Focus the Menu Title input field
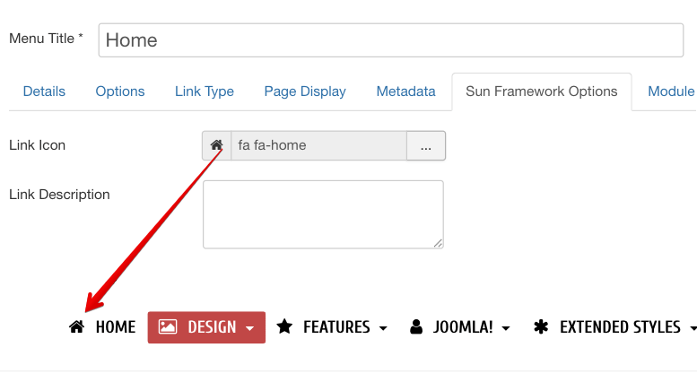Image resolution: width=697 pixels, height=391 pixels. (x=391, y=40)
